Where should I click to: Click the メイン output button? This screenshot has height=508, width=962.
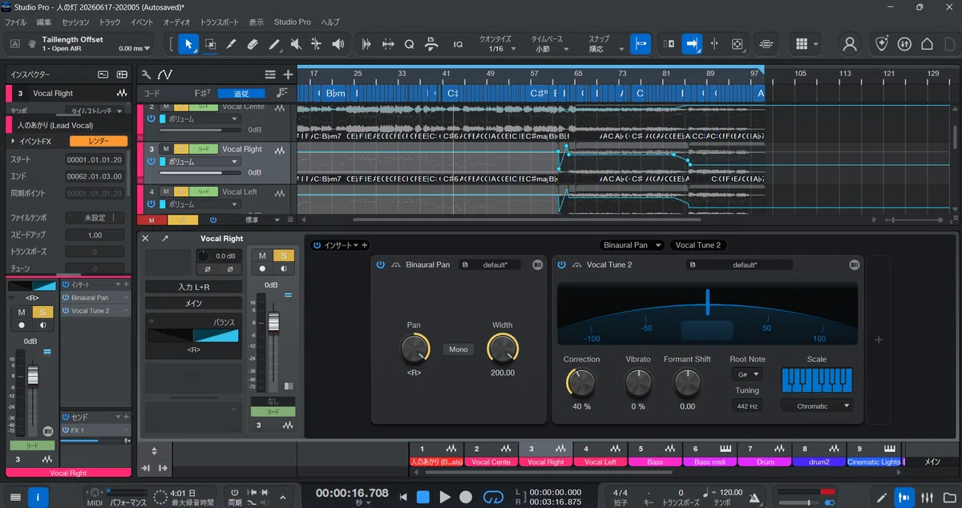point(193,303)
